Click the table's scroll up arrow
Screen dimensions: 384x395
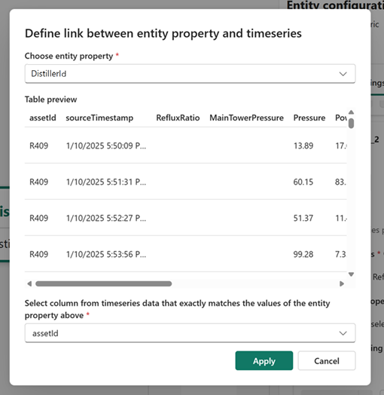click(352, 112)
